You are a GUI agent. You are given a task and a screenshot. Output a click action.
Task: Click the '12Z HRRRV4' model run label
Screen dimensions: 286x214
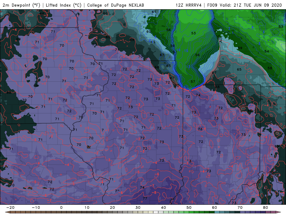coord(189,5)
